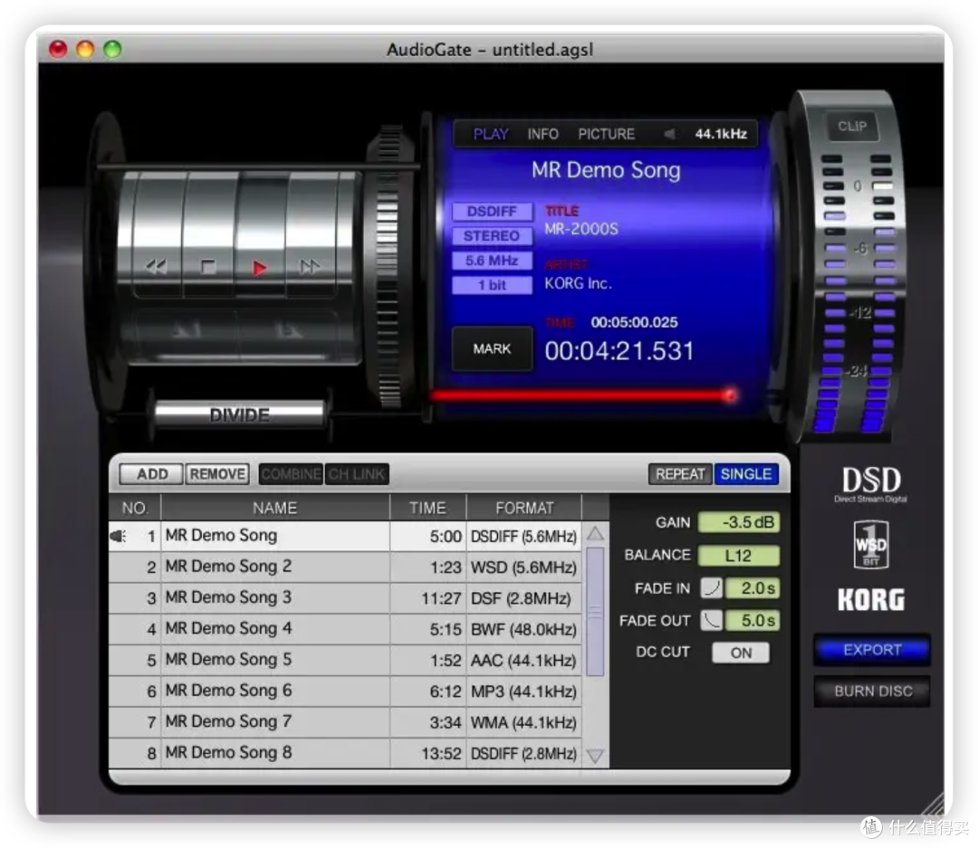Select MR Demo Song 4 in list

(x=345, y=628)
